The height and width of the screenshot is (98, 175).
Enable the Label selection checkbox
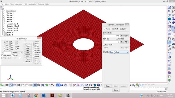[2, 55]
